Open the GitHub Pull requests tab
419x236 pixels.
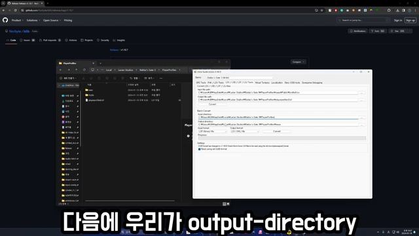[x=50, y=40]
